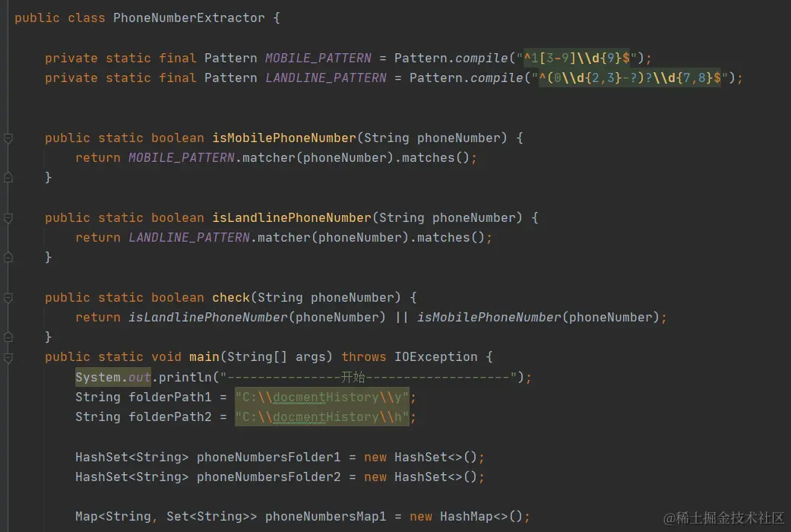
Task: Click isLandlinePhoneNumber call inside check method
Action: click(x=208, y=317)
